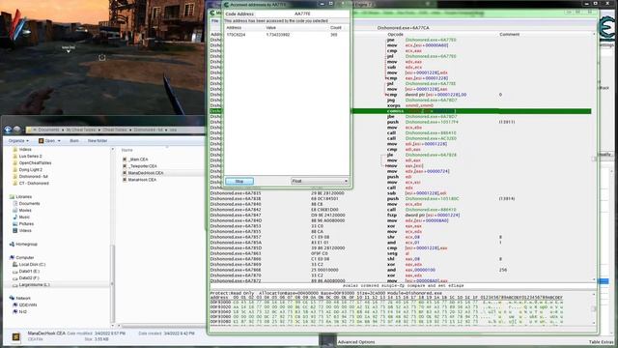The width and height of the screenshot is (618, 348).
Task: Select address row 170C8224 in dialog
Action: coord(287,35)
